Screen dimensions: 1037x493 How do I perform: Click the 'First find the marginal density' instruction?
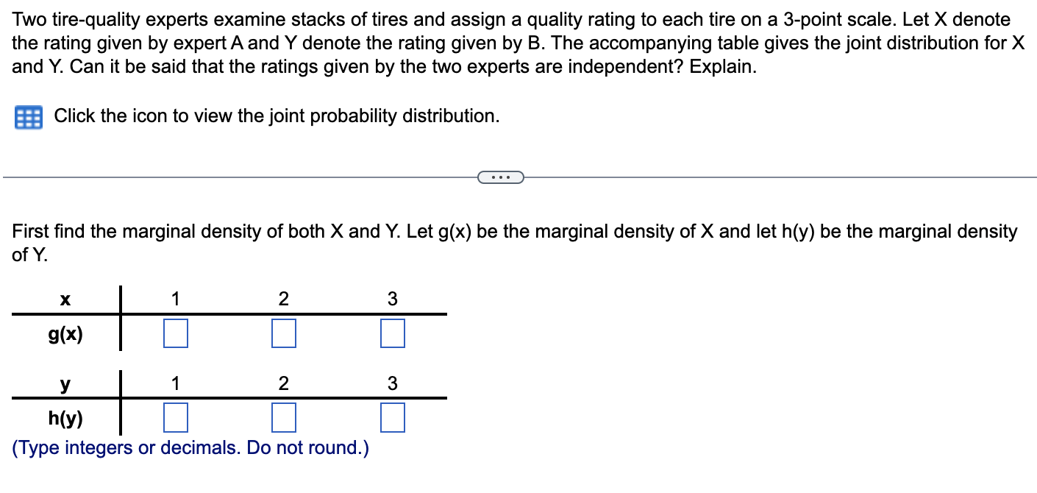[515, 244]
